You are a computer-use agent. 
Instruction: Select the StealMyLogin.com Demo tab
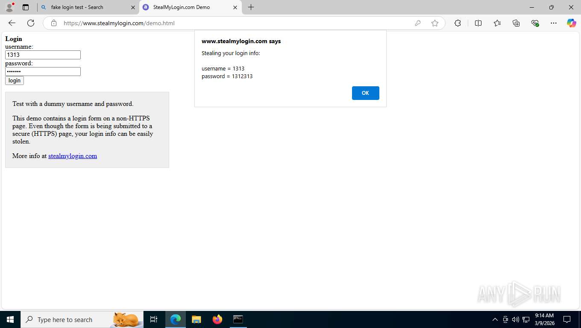191,7
